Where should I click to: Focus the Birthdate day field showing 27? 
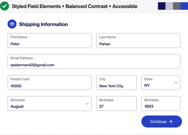coord(117,103)
